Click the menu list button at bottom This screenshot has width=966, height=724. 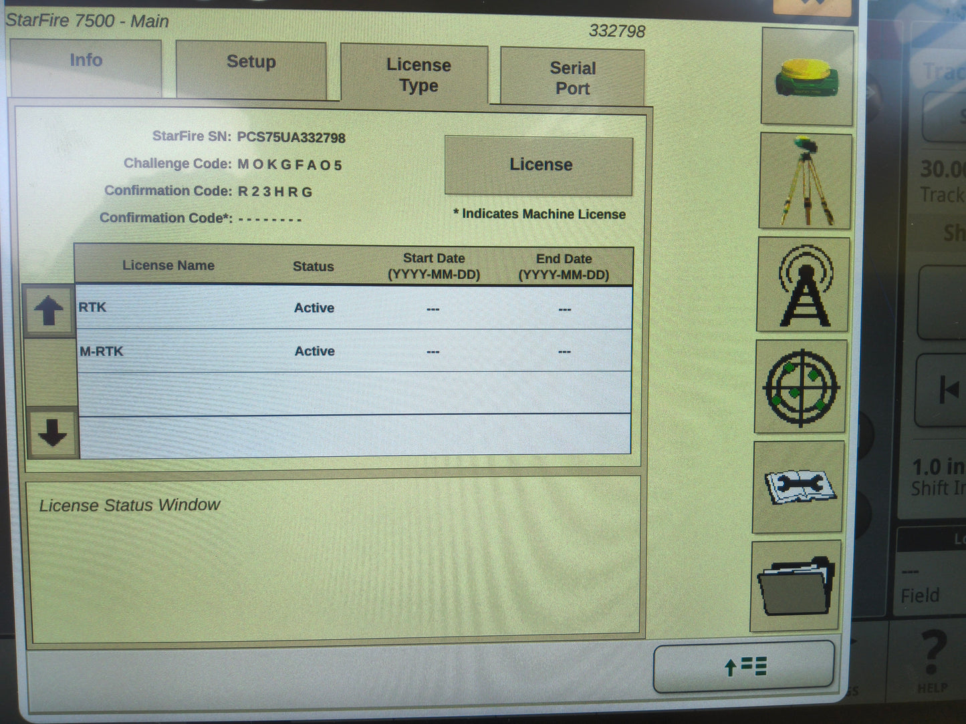[744, 667]
